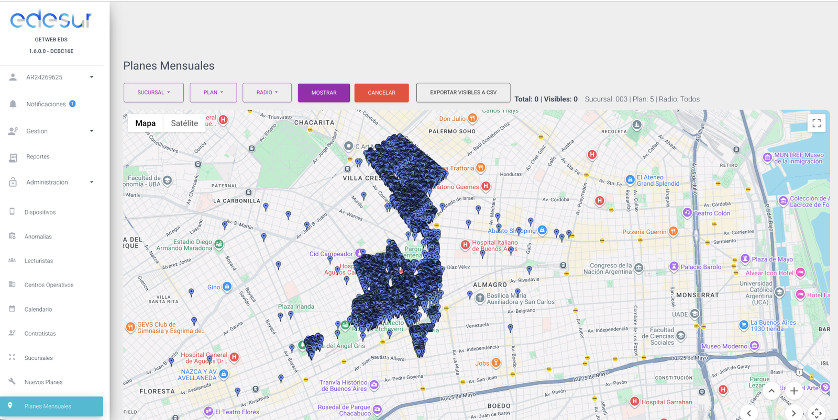Switch to the Mapa view tab
Screen dimensions: 838x420
[145, 123]
